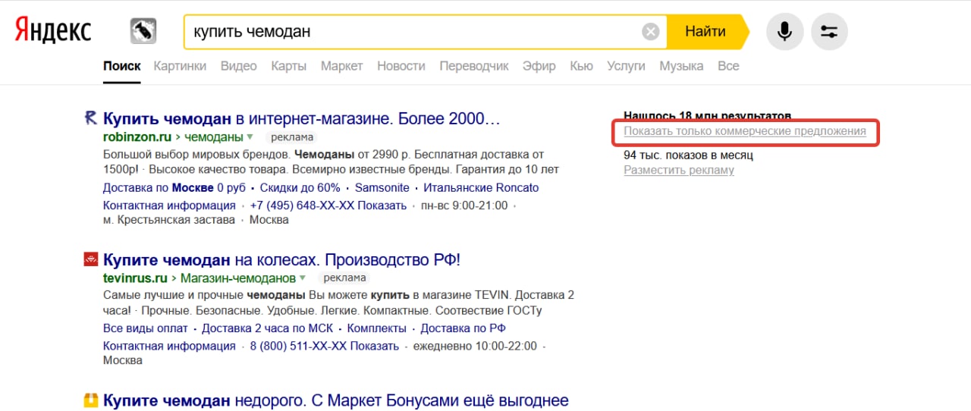This screenshot has width=971, height=411.
Task: Open Samsonite sitelink
Action: pyautogui.click(x=382, y=187)
